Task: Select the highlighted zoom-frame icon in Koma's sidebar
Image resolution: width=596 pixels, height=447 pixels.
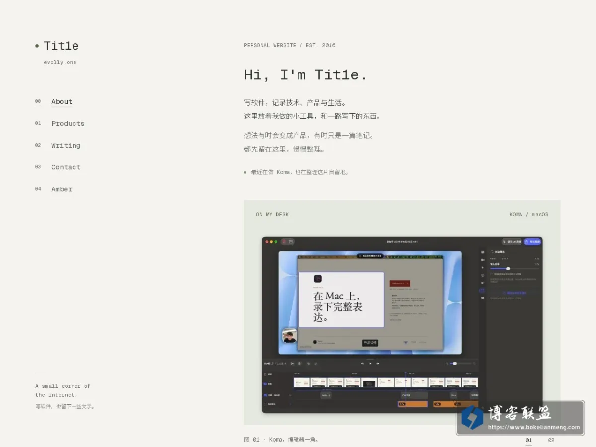Action: (x=482, y=290)
